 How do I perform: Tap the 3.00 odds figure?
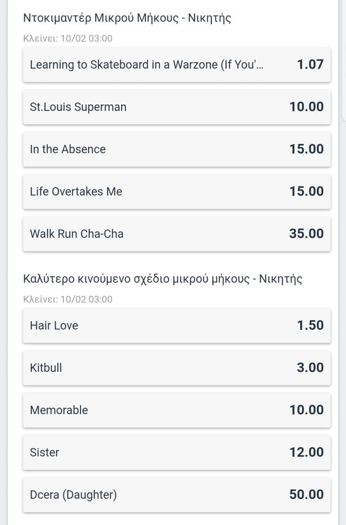(310, 367)
